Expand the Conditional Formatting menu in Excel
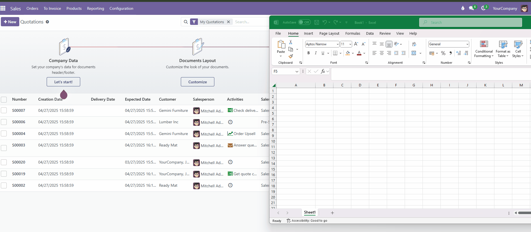 click(484, 49)
